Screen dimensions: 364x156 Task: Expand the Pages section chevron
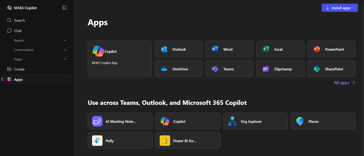[x=65, y=59]
